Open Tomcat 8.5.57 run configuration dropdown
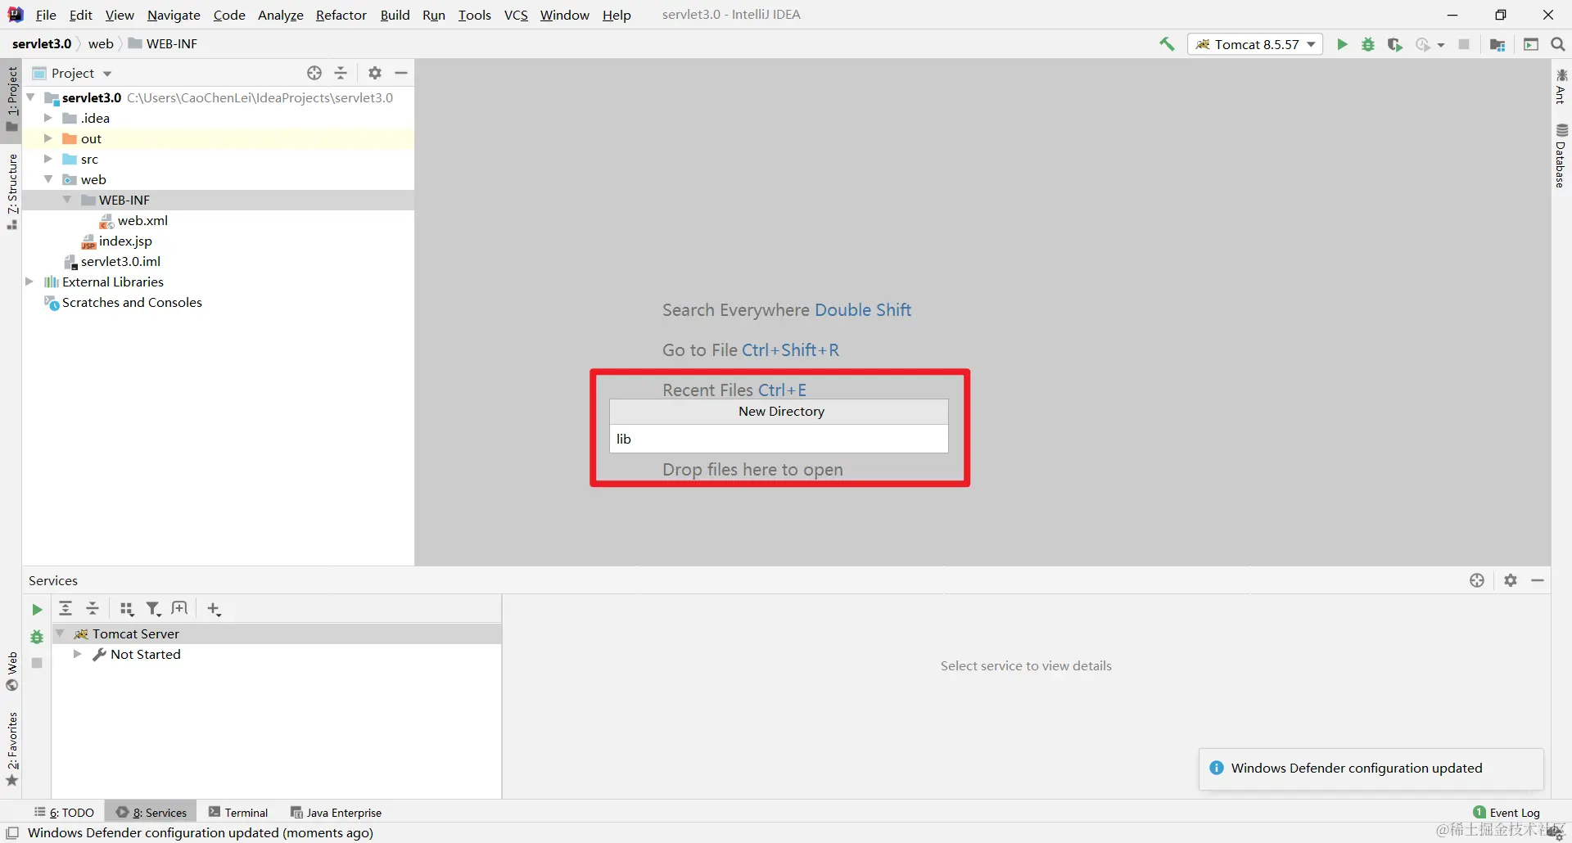Viewport: 1572px width, 843px height. pyautogui.click(x=1255, y=44)
